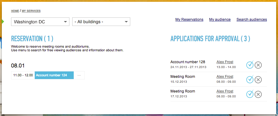This screenshot has width=278, height=116.
Task: Open MY SERVICES breadcrumb link
Action: (31, 11)
